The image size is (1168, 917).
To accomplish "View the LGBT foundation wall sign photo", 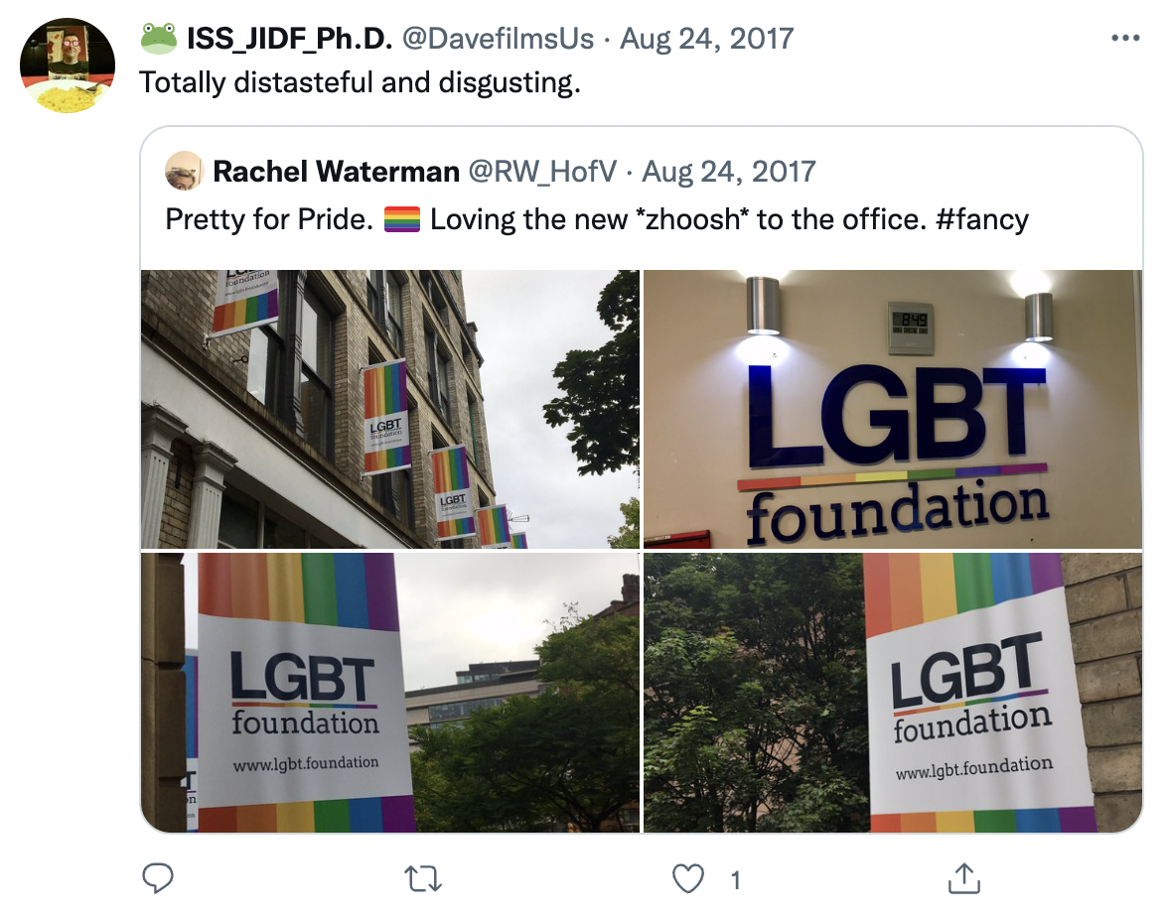I will [892, 409].
